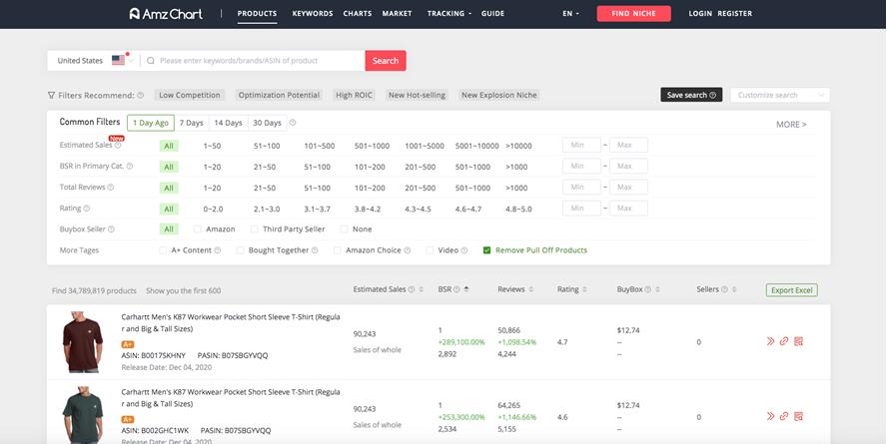Open the EN language dropdown

(570, 14)
